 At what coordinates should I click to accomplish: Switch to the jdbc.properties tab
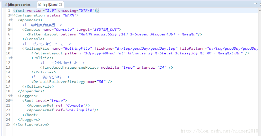tap(17, 5)
